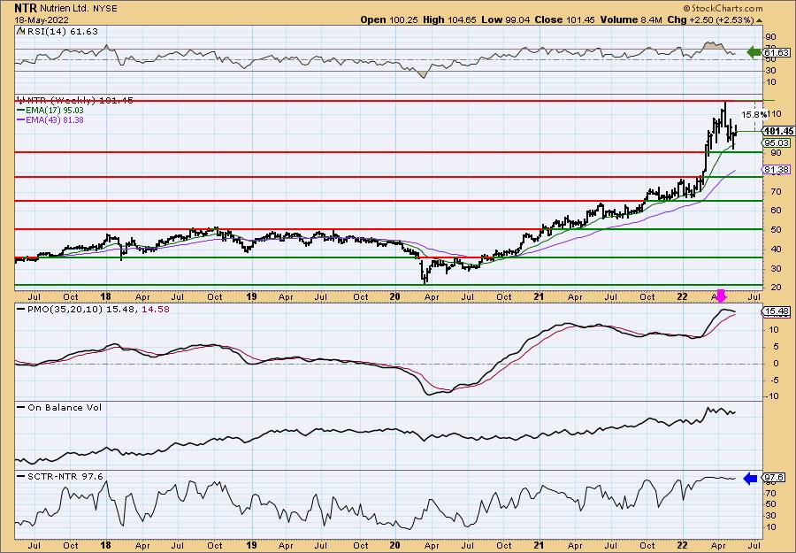Click the Nutrien Ltd. company name
796x553 pixels.
tap(64, 9)
